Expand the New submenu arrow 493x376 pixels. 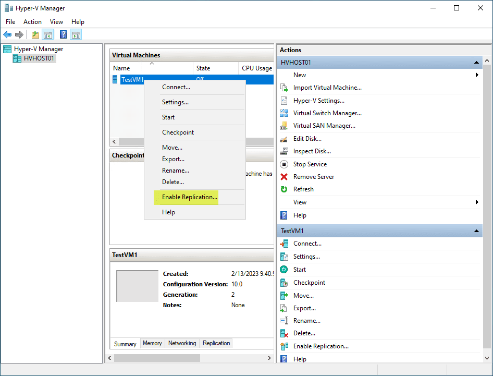point(477,75)
